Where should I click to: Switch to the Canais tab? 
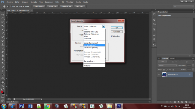tap(172, 58)
